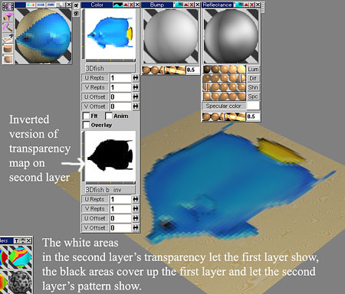Click the Shn reflectance button
The image size is (345, 294).
pos(253,87)
